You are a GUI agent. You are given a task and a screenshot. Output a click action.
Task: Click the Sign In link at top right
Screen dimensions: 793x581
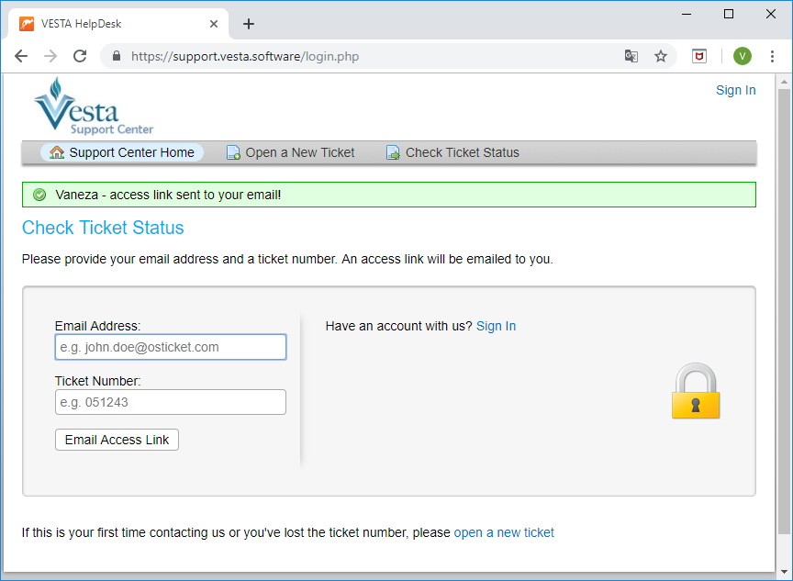[735, 90]
